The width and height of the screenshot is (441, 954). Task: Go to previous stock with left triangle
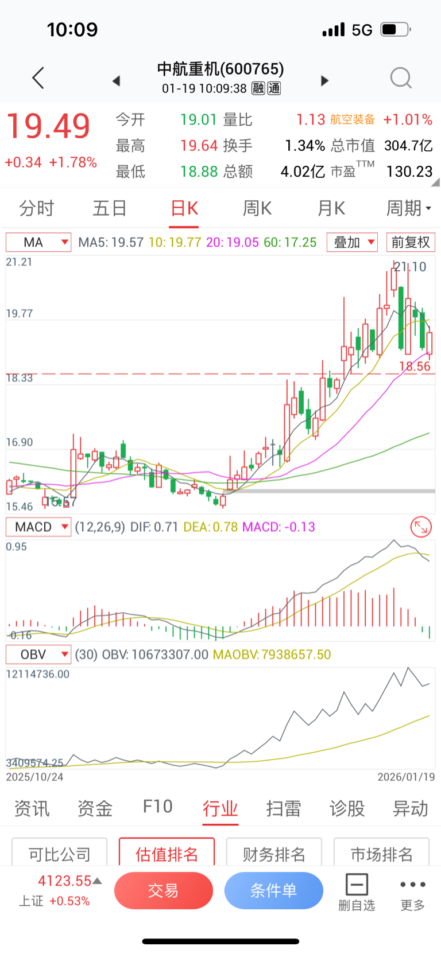pyautogui.click(x=116, y=81)
